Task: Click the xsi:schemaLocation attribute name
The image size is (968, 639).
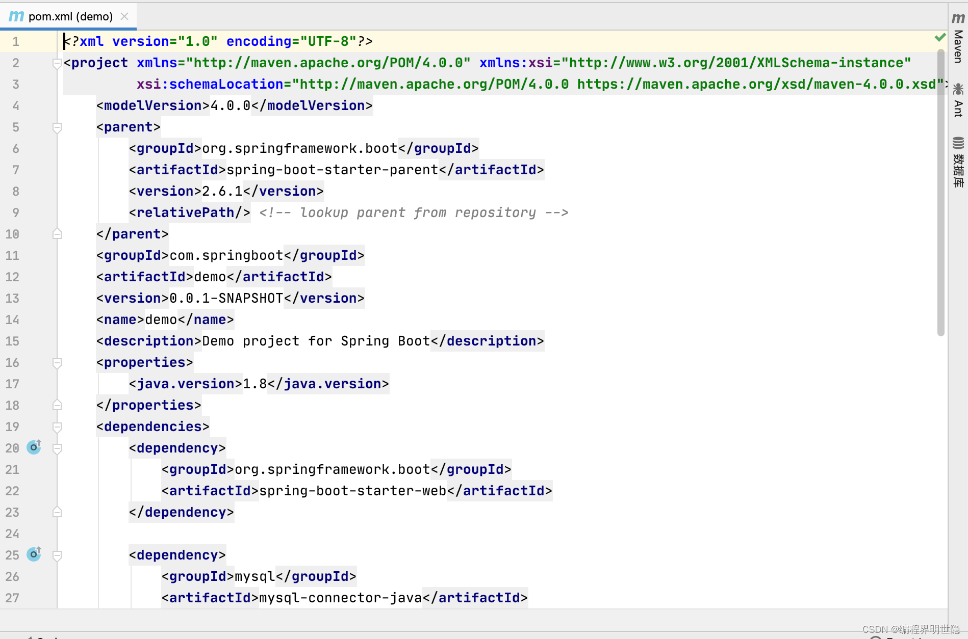Action: click(x=210, y=84)
